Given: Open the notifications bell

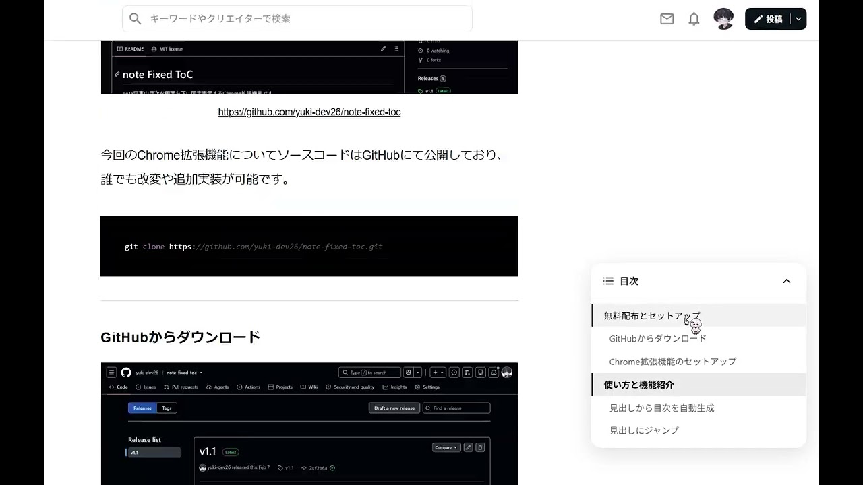Looking at the screenshot, I should click(694, 19).
